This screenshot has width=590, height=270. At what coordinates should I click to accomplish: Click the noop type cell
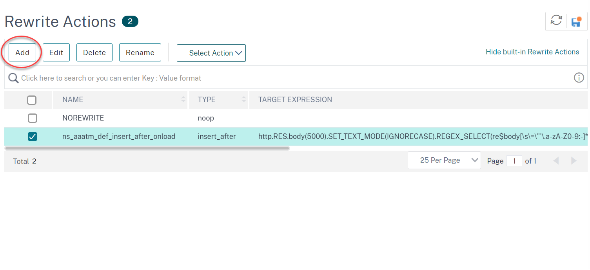[206, 118]
